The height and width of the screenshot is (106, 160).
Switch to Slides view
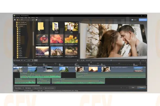(133, 87)
